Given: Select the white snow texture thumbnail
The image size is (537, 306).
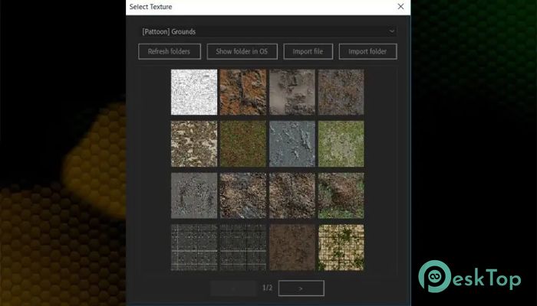Looking at the screenshot, I should (x=194, y=92).
